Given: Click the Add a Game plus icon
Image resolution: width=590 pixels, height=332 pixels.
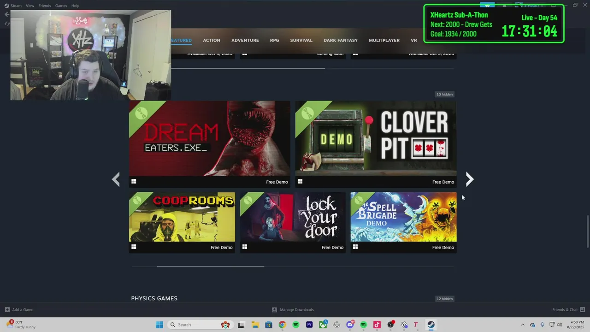Looking at the screenshot, I should (x=7, y=310).
